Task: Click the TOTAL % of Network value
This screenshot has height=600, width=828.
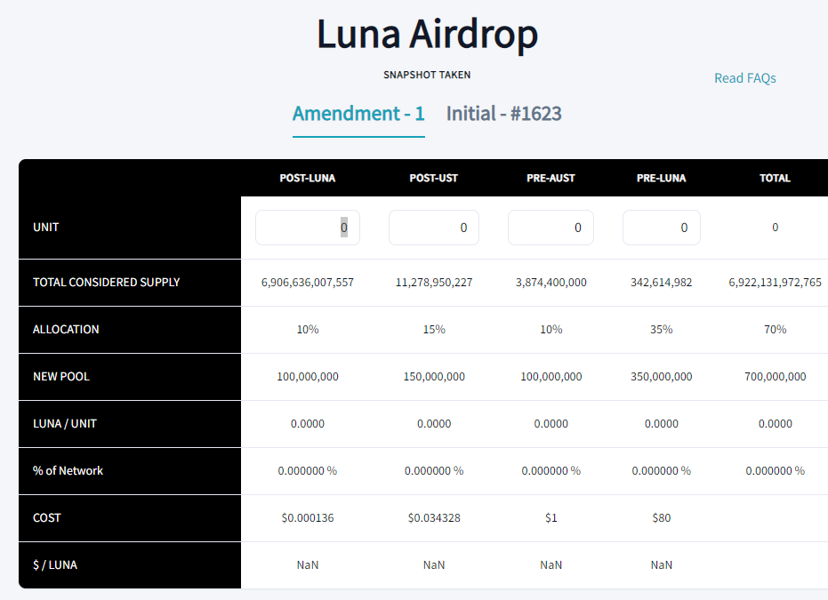Action: coord(775,471)
